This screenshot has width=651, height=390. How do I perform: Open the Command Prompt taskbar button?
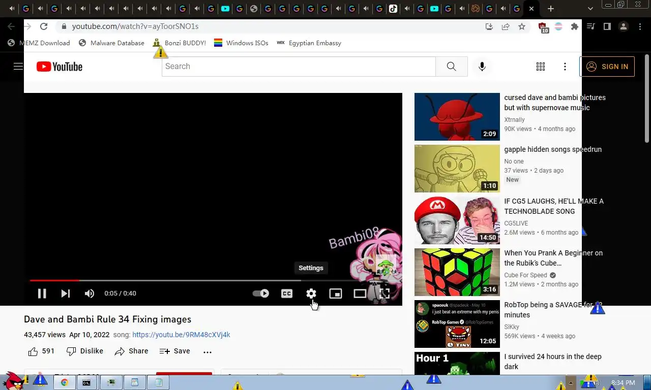pos(87,382)
